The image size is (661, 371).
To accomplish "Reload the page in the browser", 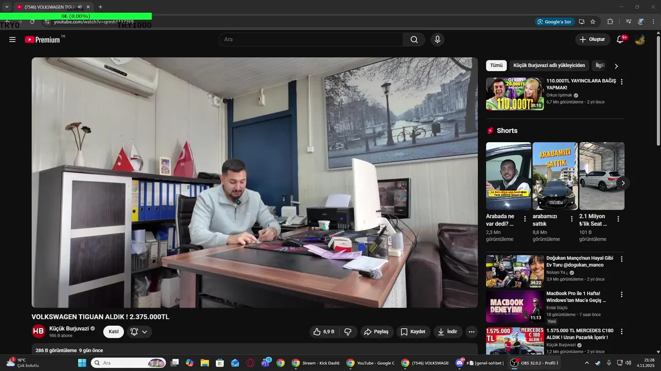I will (32, 22).
